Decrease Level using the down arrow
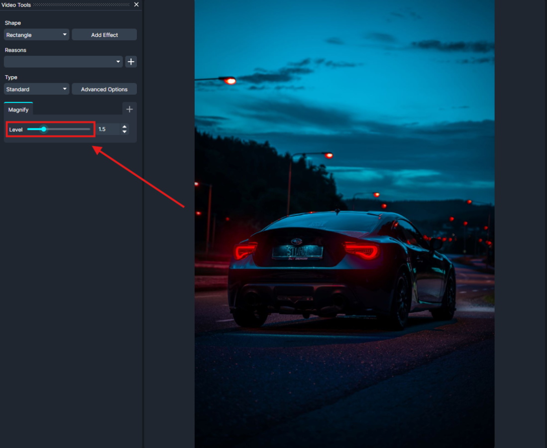The width and height of the screenshot is (547, 448). 124,132
